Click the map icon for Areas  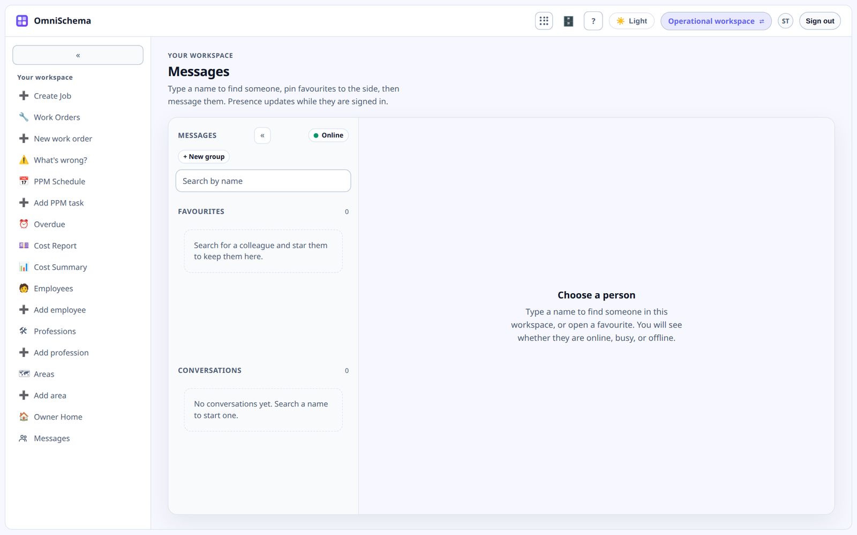(x=24, y=374)
